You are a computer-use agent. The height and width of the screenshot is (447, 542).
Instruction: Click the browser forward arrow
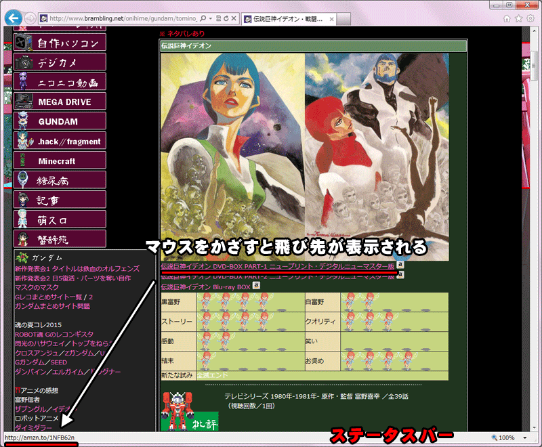pos(30,18)
